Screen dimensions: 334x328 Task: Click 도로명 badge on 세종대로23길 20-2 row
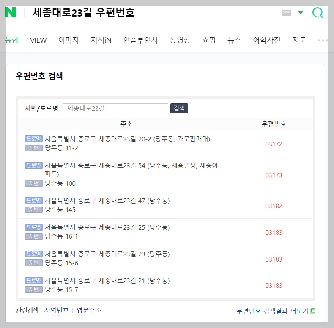(34, 139)
